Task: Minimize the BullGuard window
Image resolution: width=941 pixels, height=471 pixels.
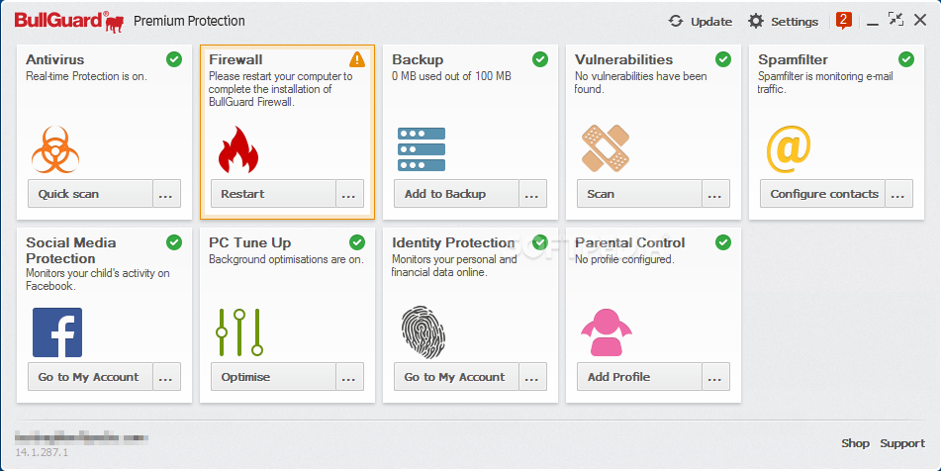Action: pos(873,22)
